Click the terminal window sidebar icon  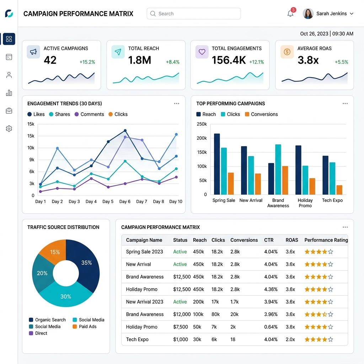[9, 57]
